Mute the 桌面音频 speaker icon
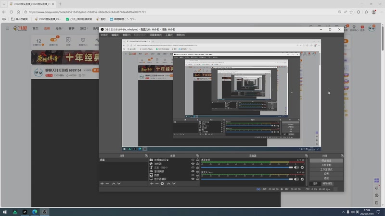385x216 pixels. click(296, 167)
